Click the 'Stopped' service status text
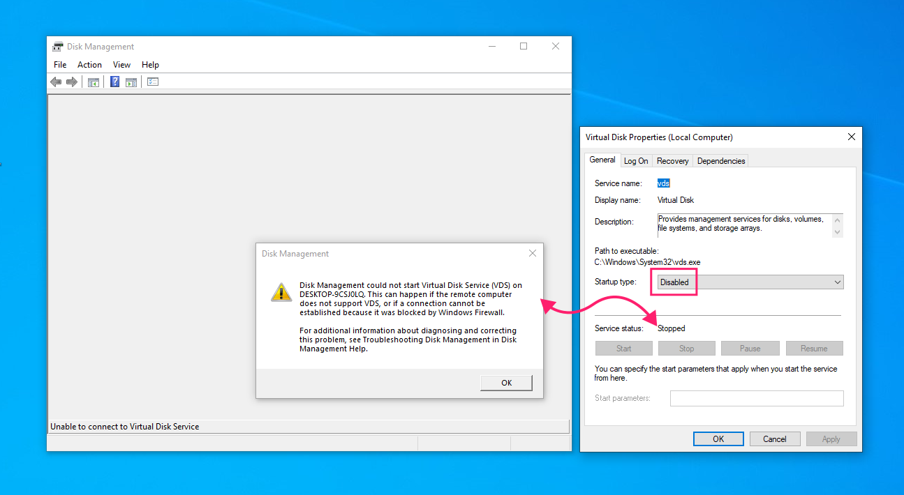The width and height of the screenshot is (904, 495). click(x=672, y=328)
